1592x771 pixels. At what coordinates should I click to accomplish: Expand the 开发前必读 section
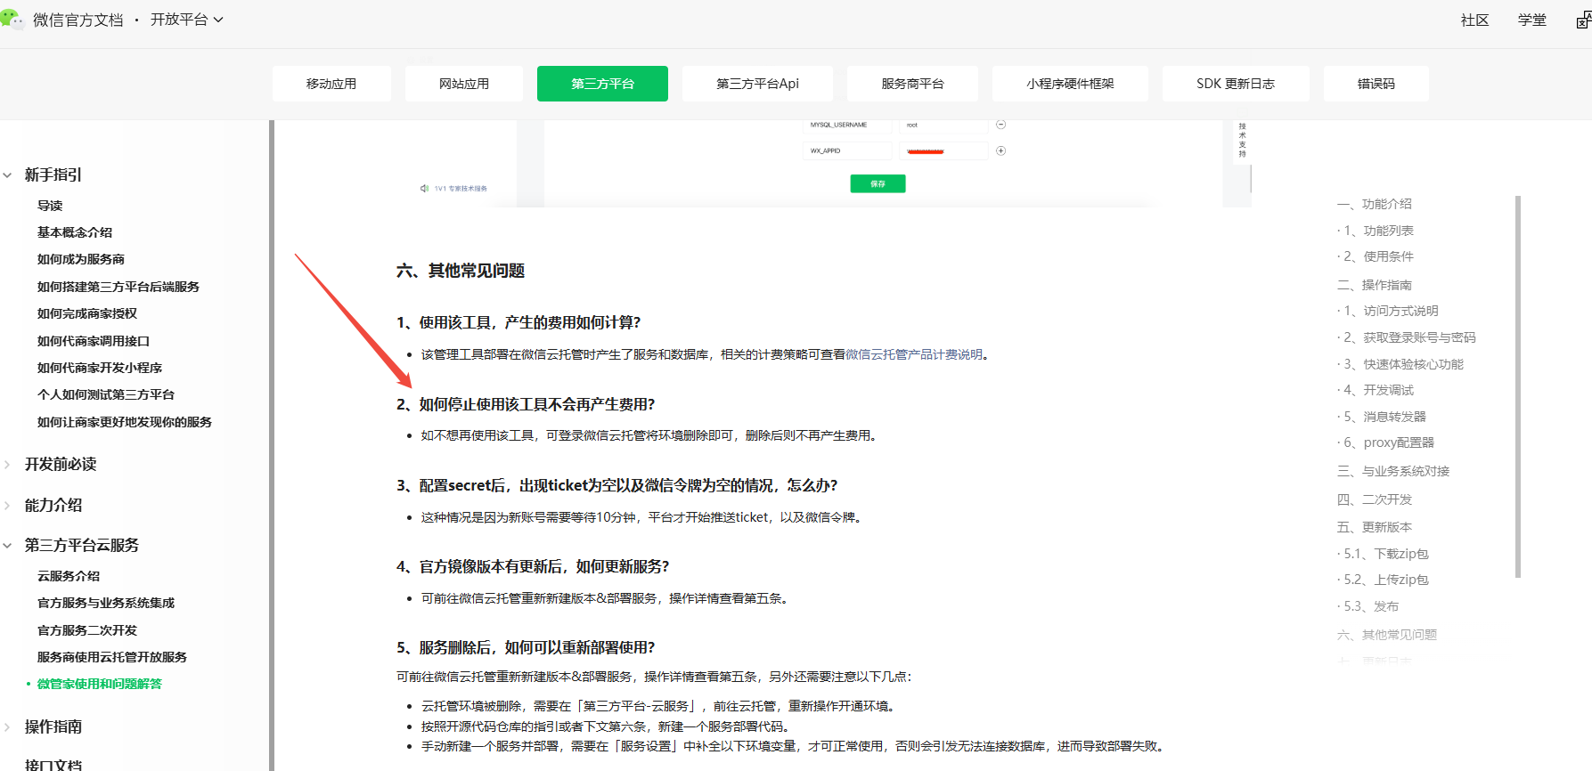tap(7, 465)
